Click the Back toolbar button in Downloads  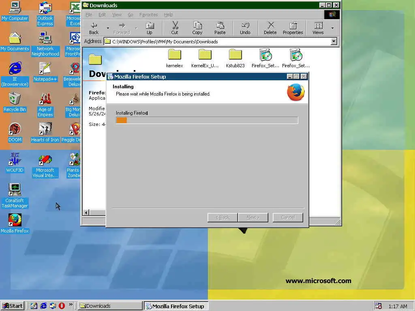click(94, 28)
